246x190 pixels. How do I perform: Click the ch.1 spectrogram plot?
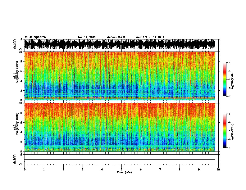(x=120, y=76)
